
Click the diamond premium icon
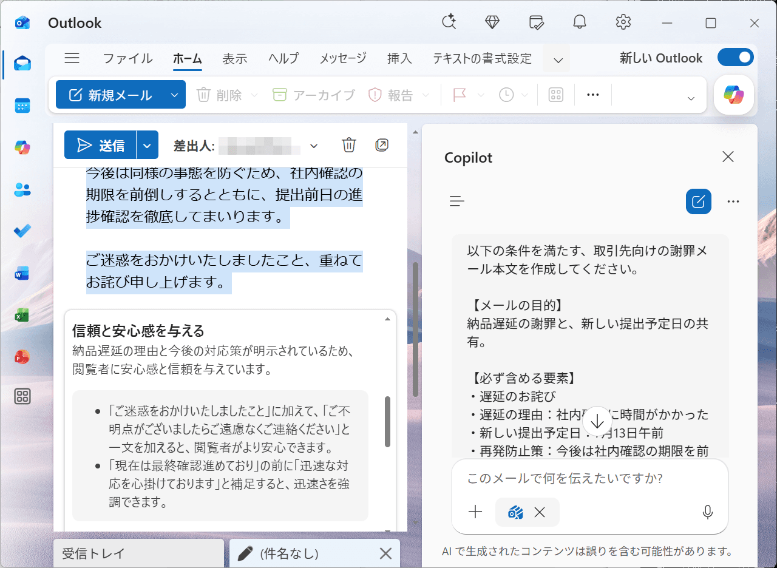pos(492,22)
